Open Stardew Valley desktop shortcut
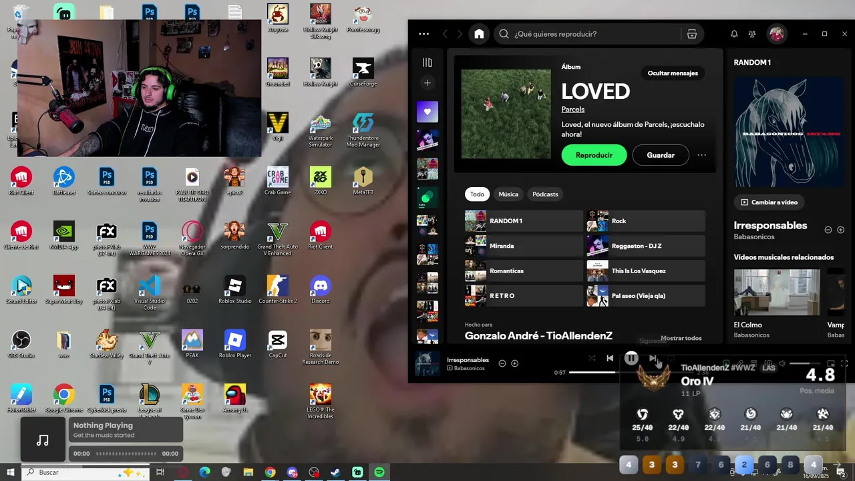855x481 pixels. pos(107,345)
